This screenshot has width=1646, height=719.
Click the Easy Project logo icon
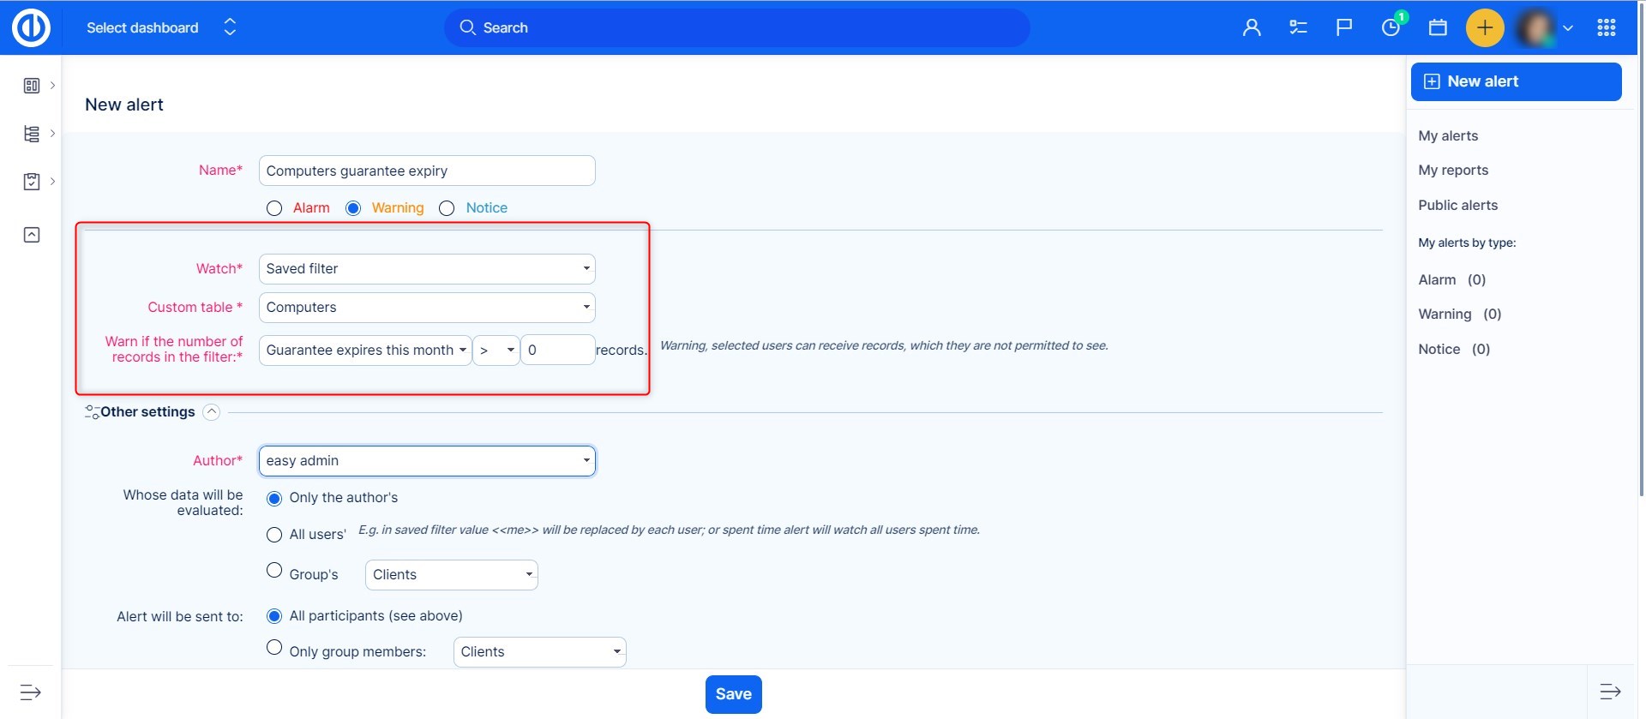point(31,27)
